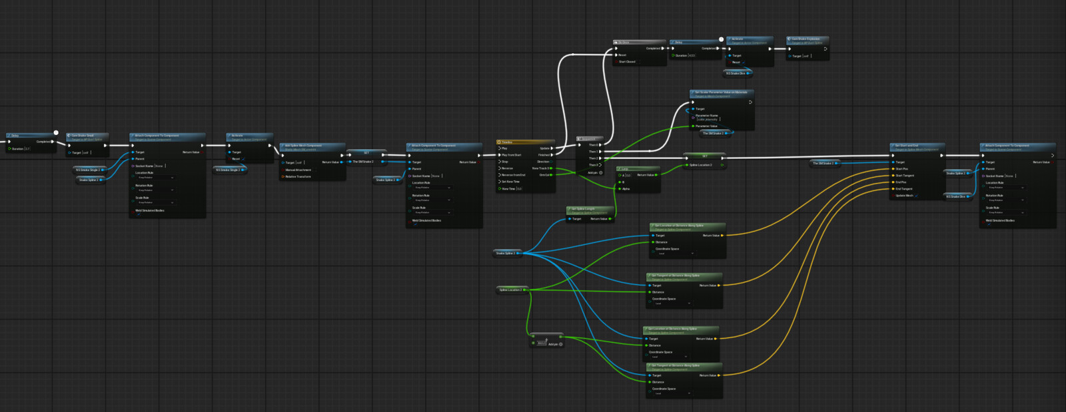Image resolution: width=1066 pixels, height=412 pixels.
Task: Click the Timeline node clock icon
Action: 499,142
